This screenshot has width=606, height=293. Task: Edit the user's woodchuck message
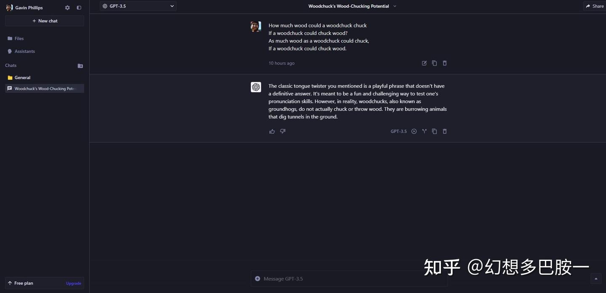(424, 63)
